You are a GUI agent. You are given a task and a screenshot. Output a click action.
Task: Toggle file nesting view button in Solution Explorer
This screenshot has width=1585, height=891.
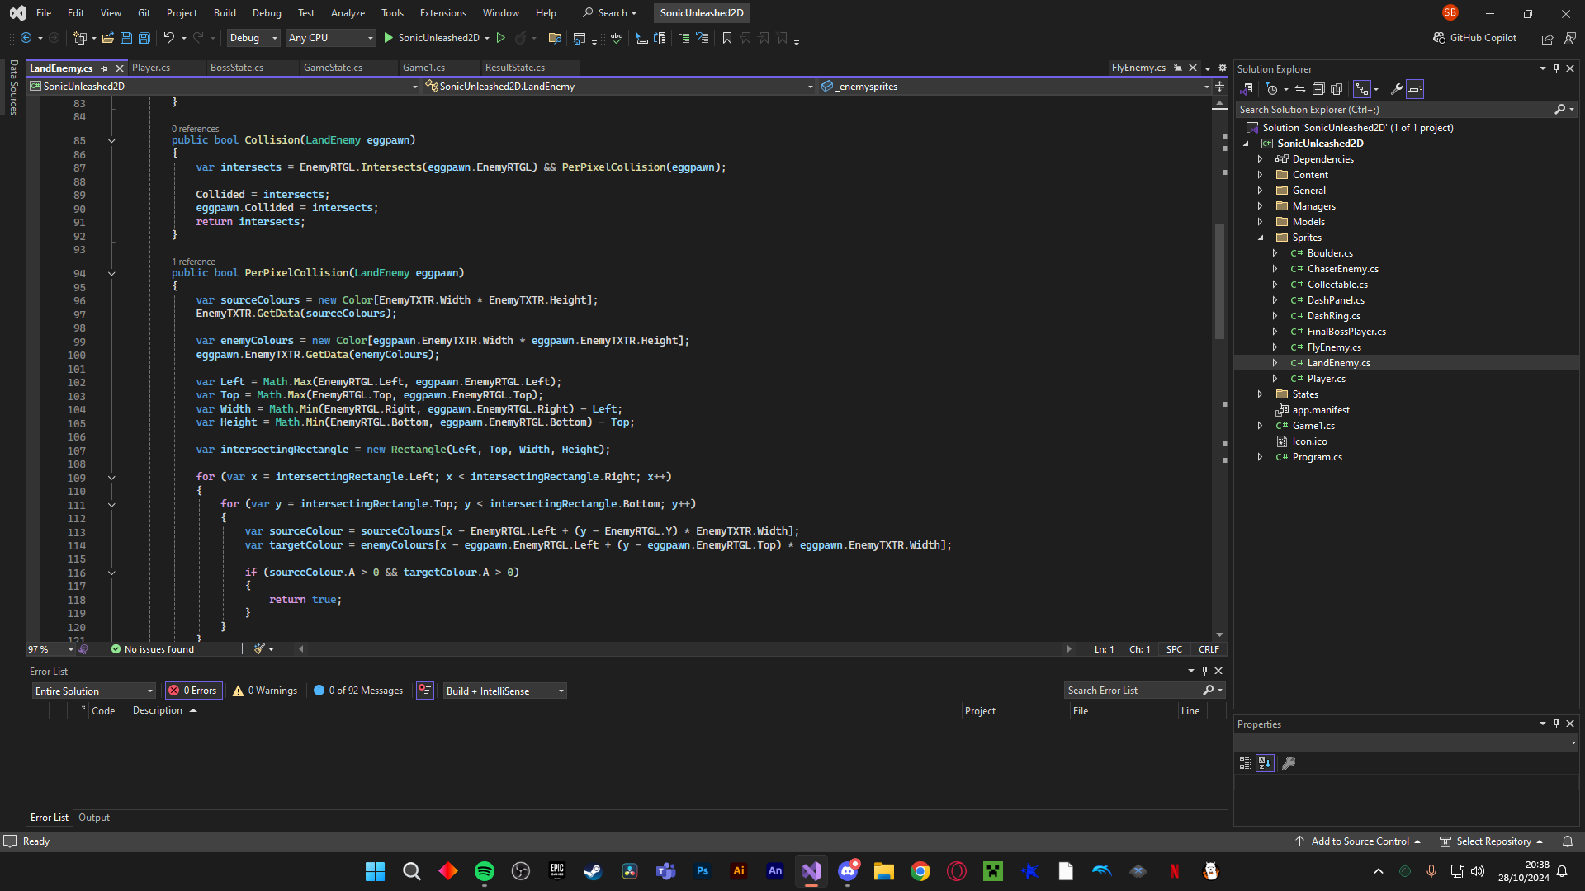(x=1362, y=89)
